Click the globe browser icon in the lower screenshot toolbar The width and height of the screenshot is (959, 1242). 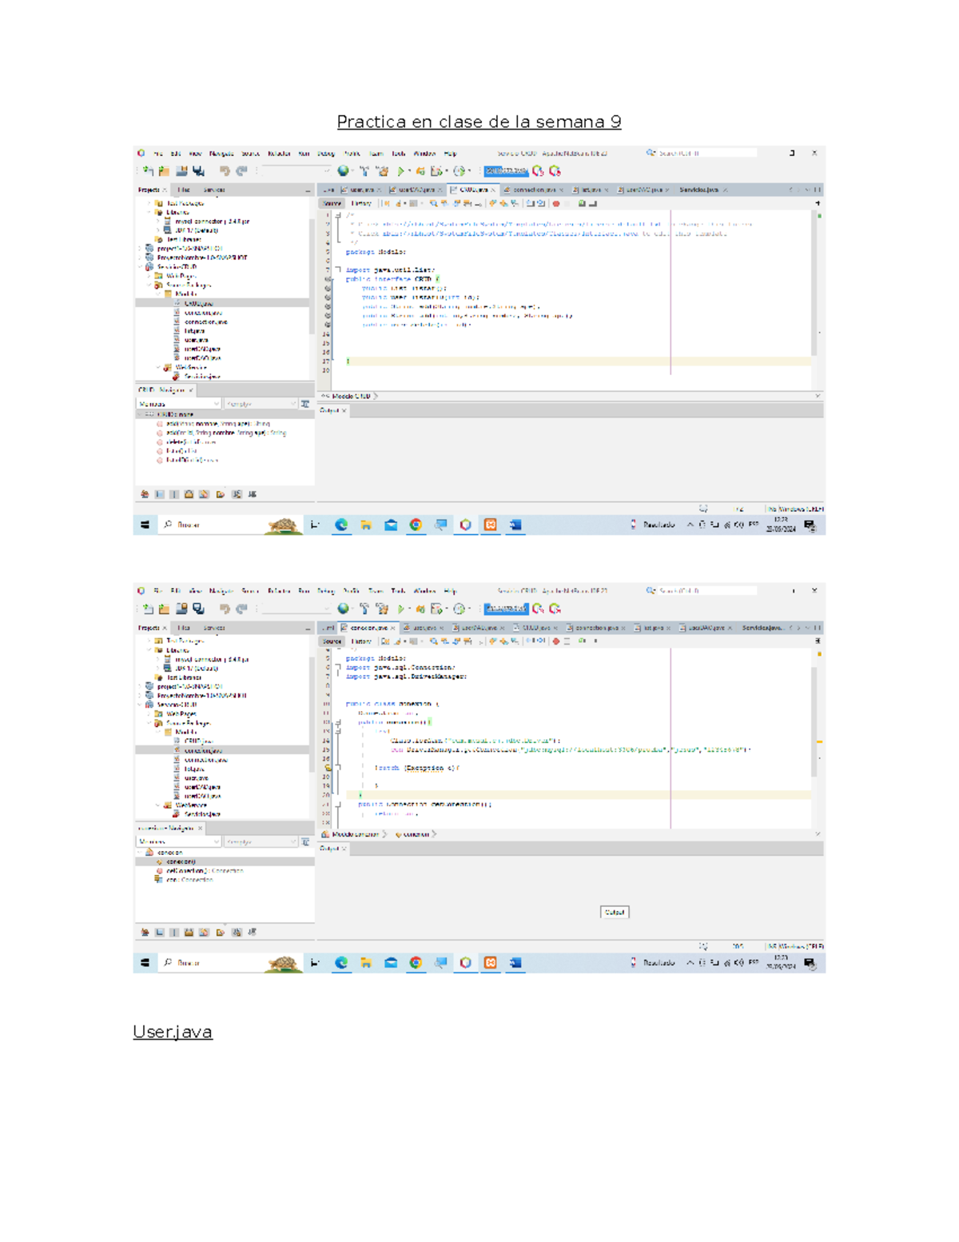343,609
